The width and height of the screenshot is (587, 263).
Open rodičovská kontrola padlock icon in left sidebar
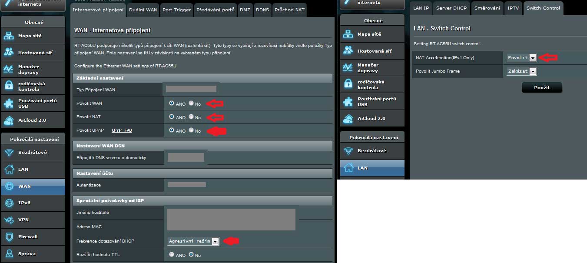pyautogui.click(x=9, y=86)
